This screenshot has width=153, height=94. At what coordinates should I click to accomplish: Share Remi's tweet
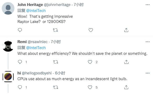126,62
